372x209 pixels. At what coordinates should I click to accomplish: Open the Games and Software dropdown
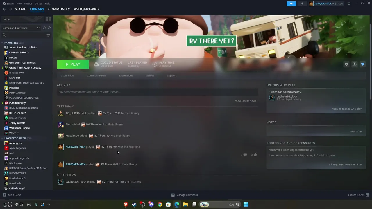click(21, 28)
